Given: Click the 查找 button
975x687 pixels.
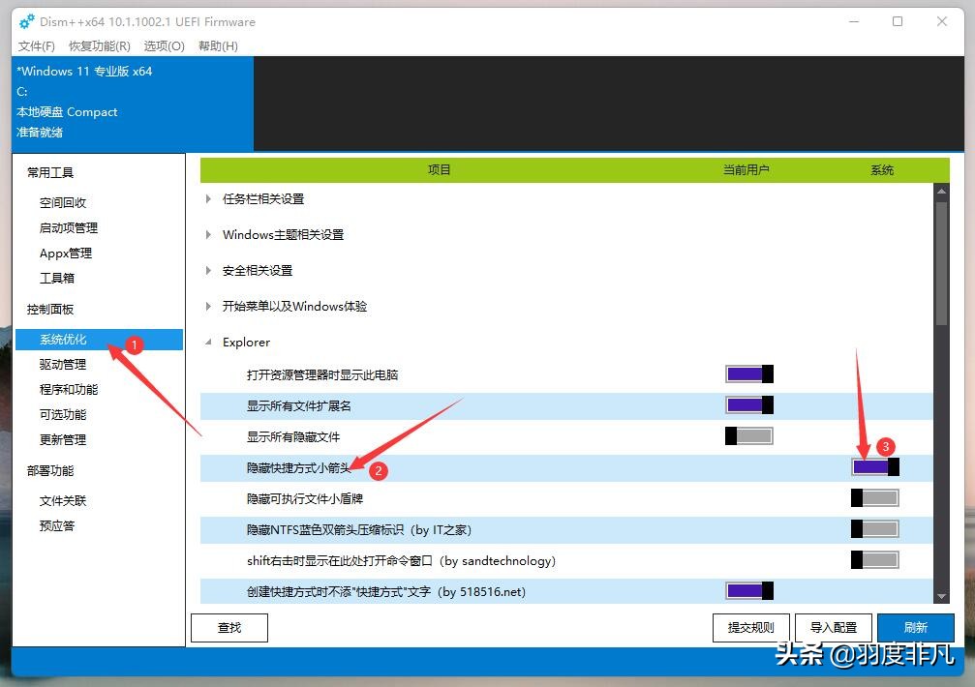Looking at the screenshot, I should [x=229, y=627].
